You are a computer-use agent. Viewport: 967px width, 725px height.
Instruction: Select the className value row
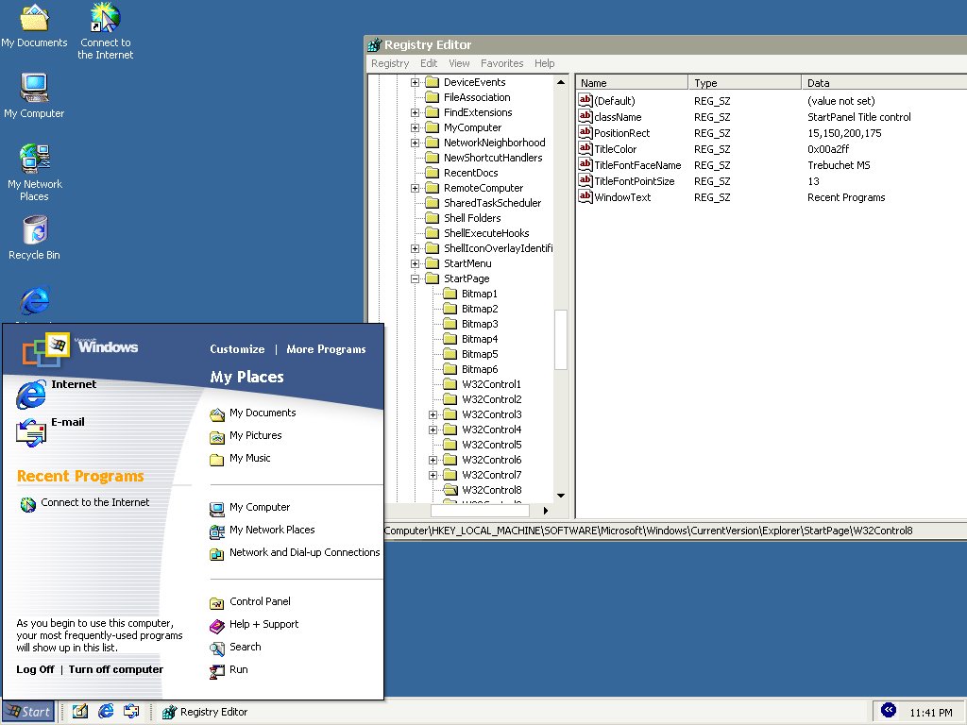[771, 117]
